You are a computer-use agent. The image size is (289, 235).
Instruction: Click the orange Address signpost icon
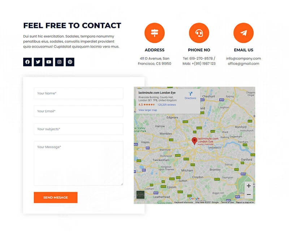pos(155,33)
